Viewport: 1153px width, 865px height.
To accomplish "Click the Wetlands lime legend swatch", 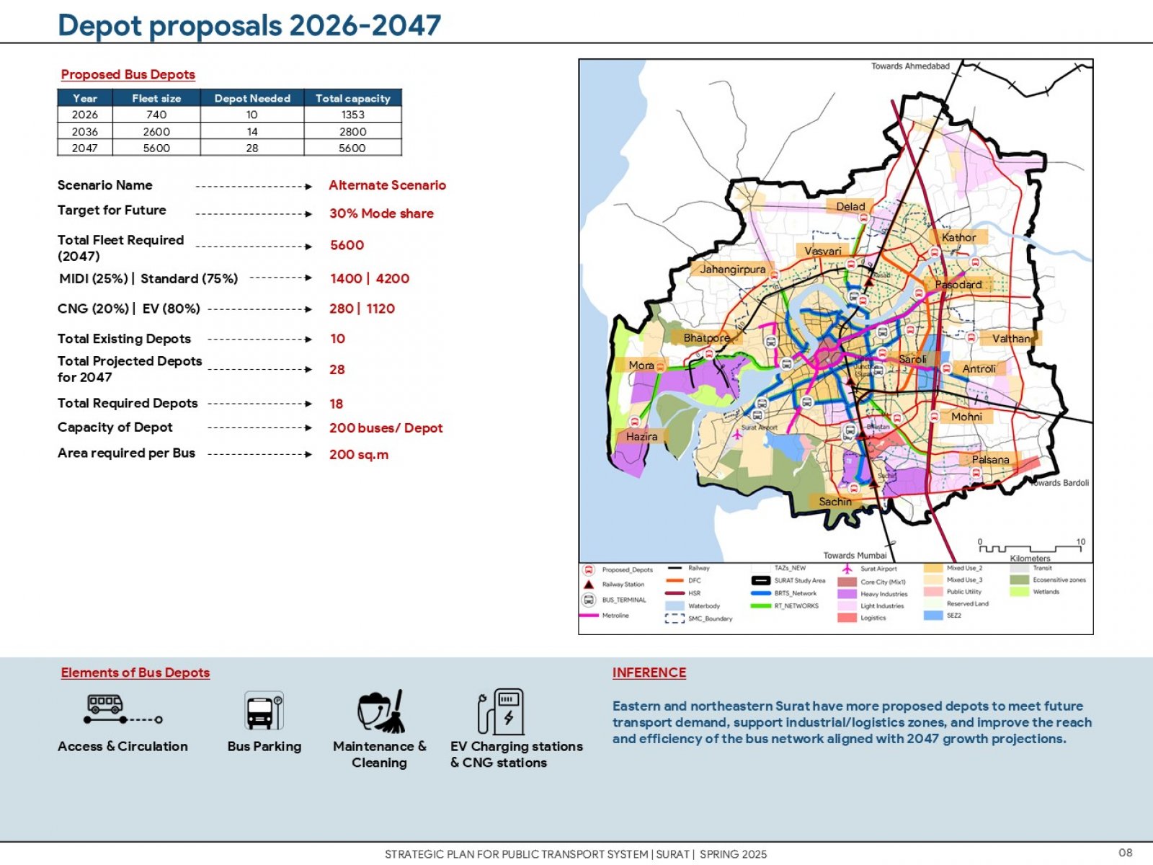I will (x=1020, y=592).
